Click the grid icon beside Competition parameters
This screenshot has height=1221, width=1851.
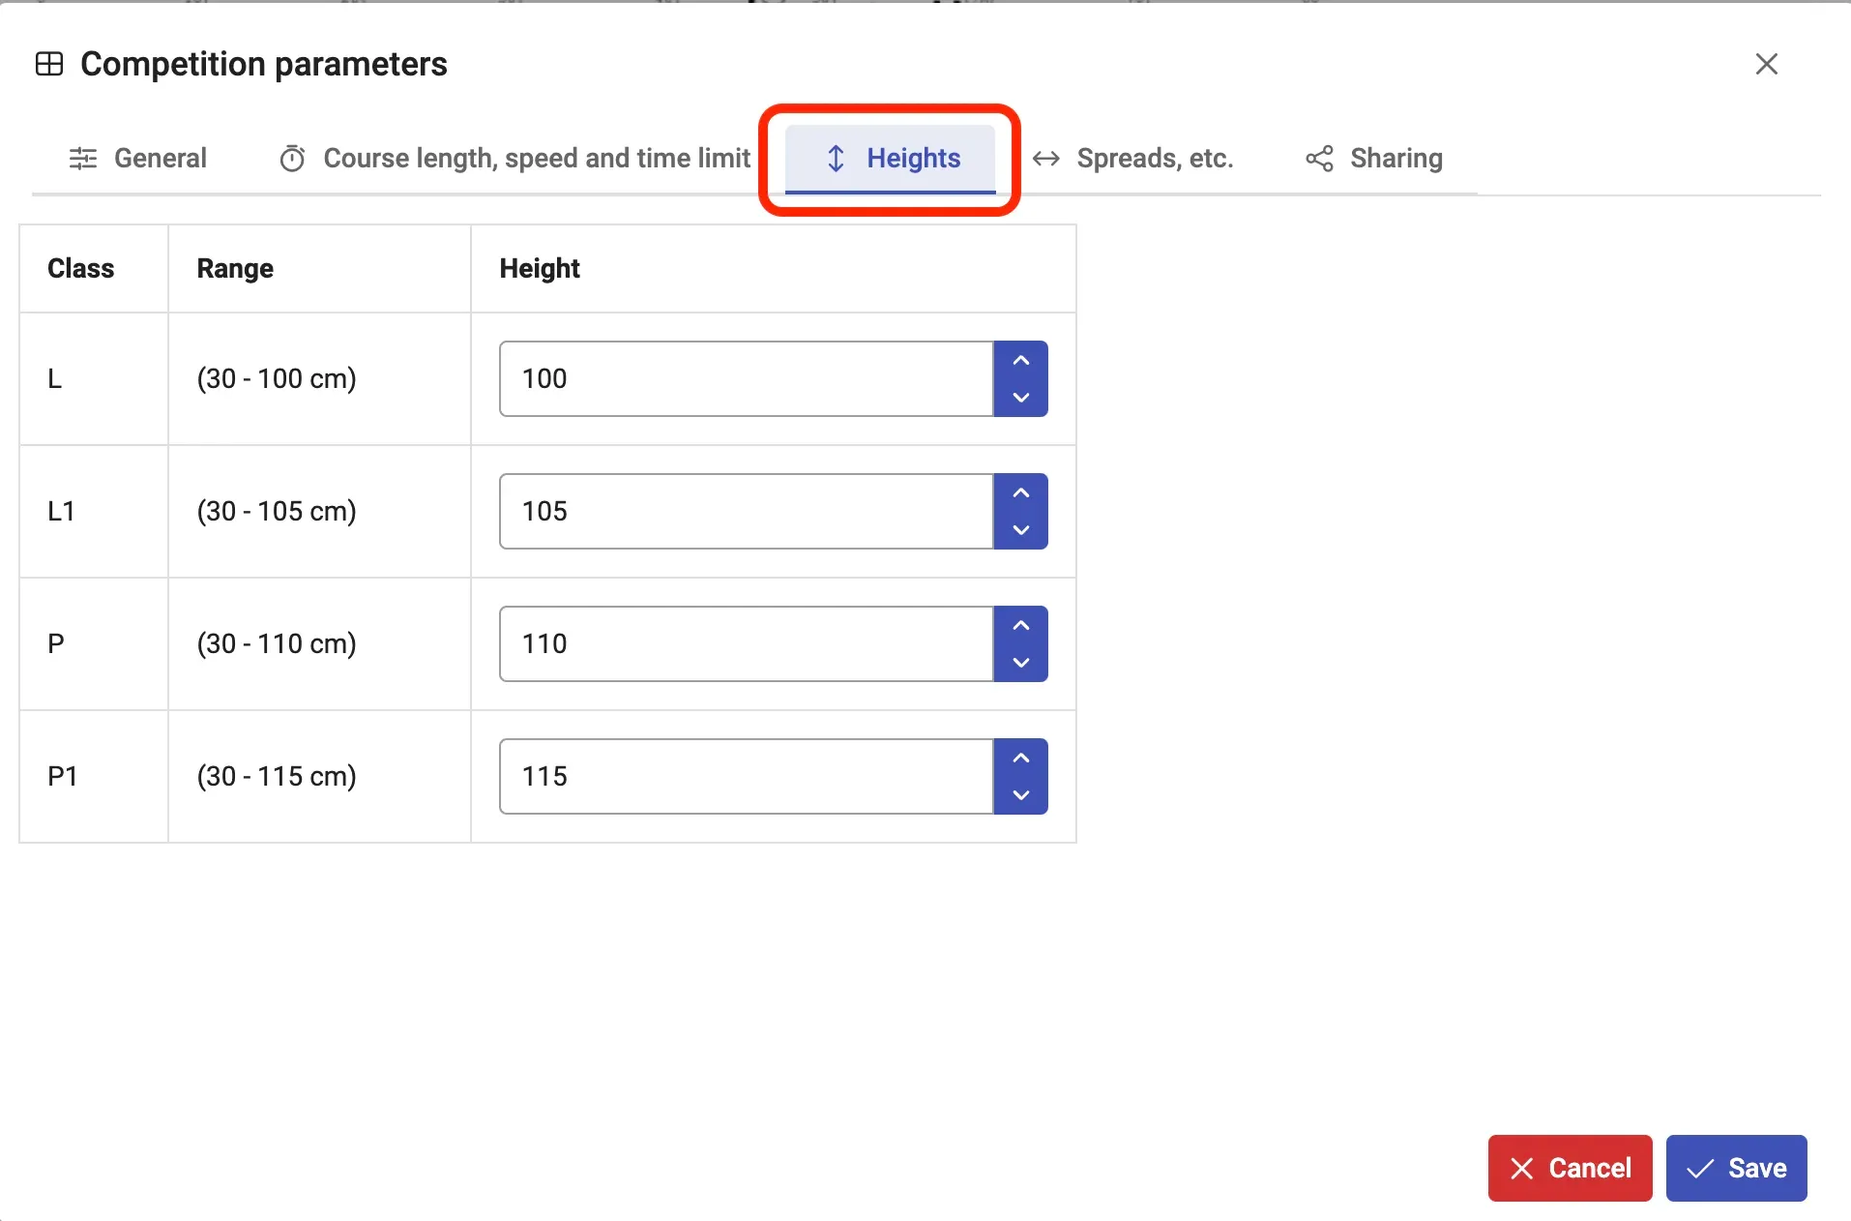click(x=49, y=64)
